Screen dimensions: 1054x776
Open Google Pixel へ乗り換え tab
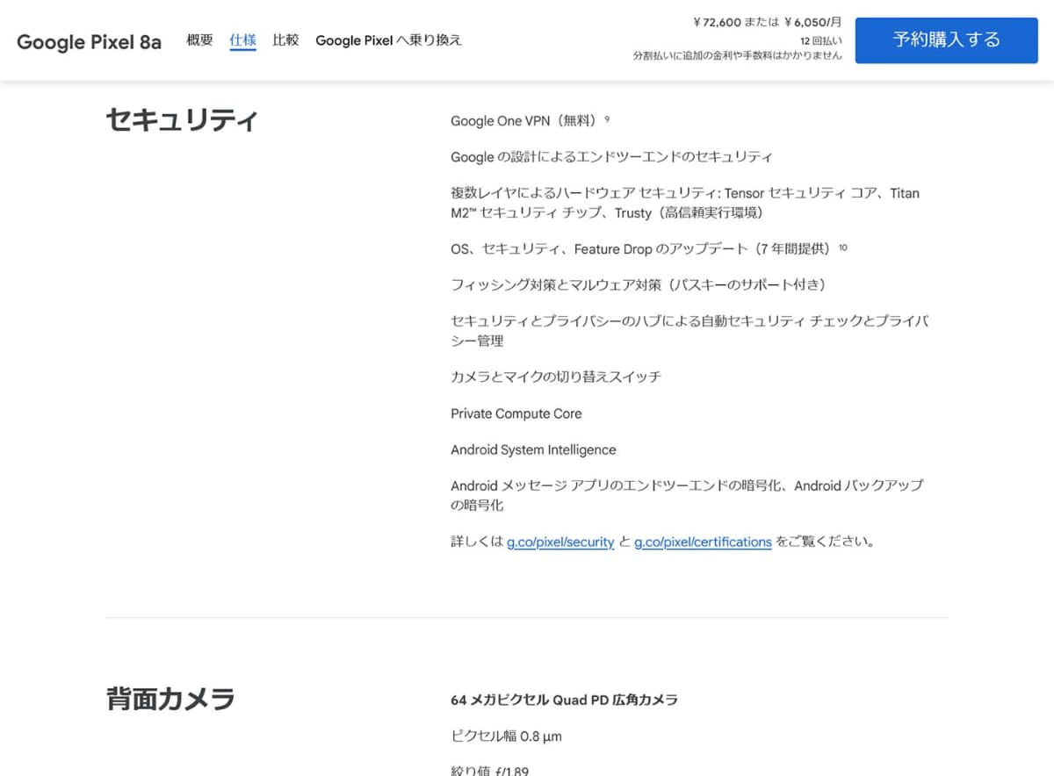[x=388, y=40]
